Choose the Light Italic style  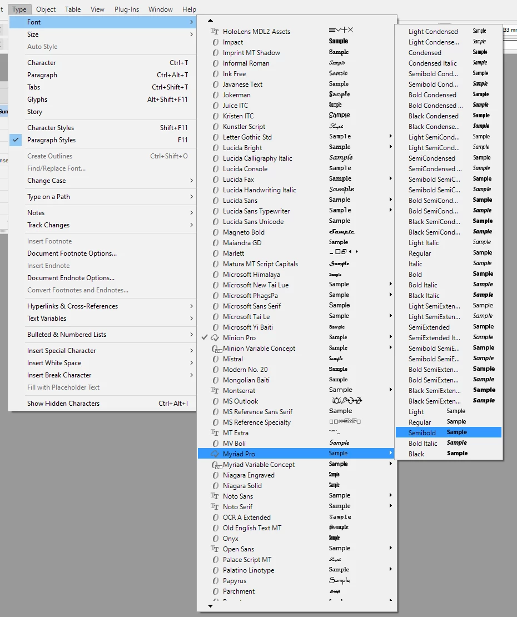click(449, 242)
